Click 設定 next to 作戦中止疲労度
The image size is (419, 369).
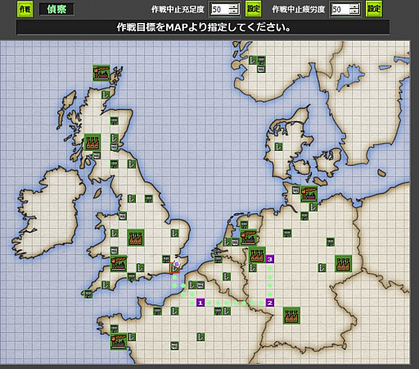(374, 9)
